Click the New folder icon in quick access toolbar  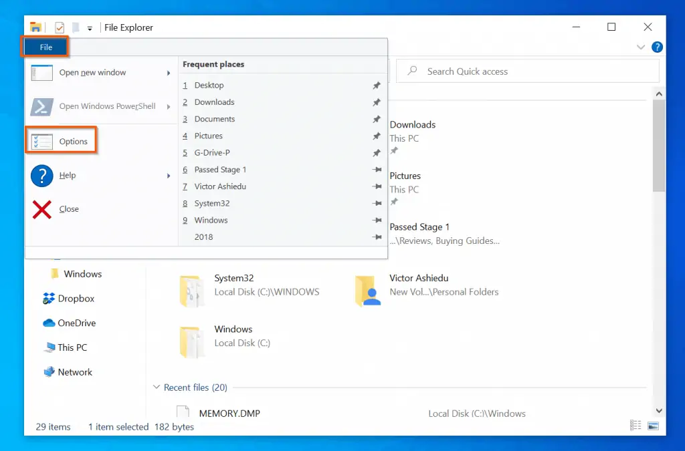pyautogui.click(x=76, y=27)
